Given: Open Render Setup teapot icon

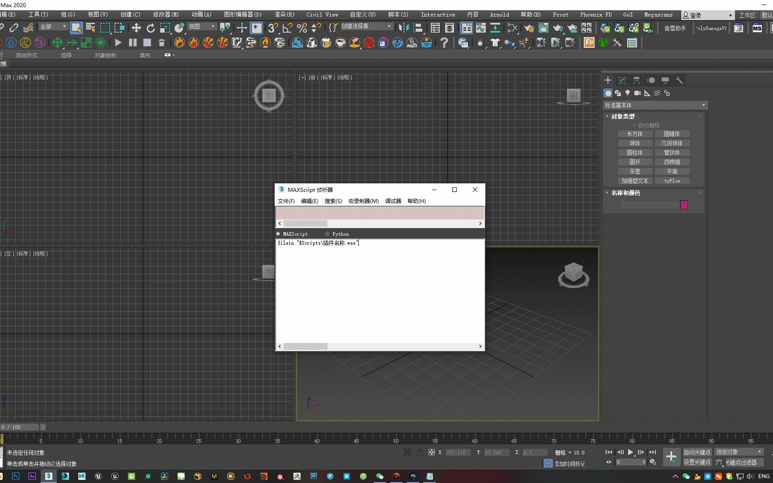Looking at the screenshot, I should coord(529,28).
